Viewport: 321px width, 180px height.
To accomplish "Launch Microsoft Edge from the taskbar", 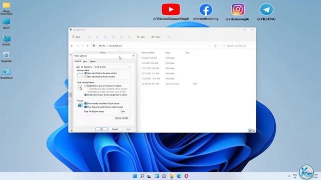I will pyautogui.click(x=179, y=176).
